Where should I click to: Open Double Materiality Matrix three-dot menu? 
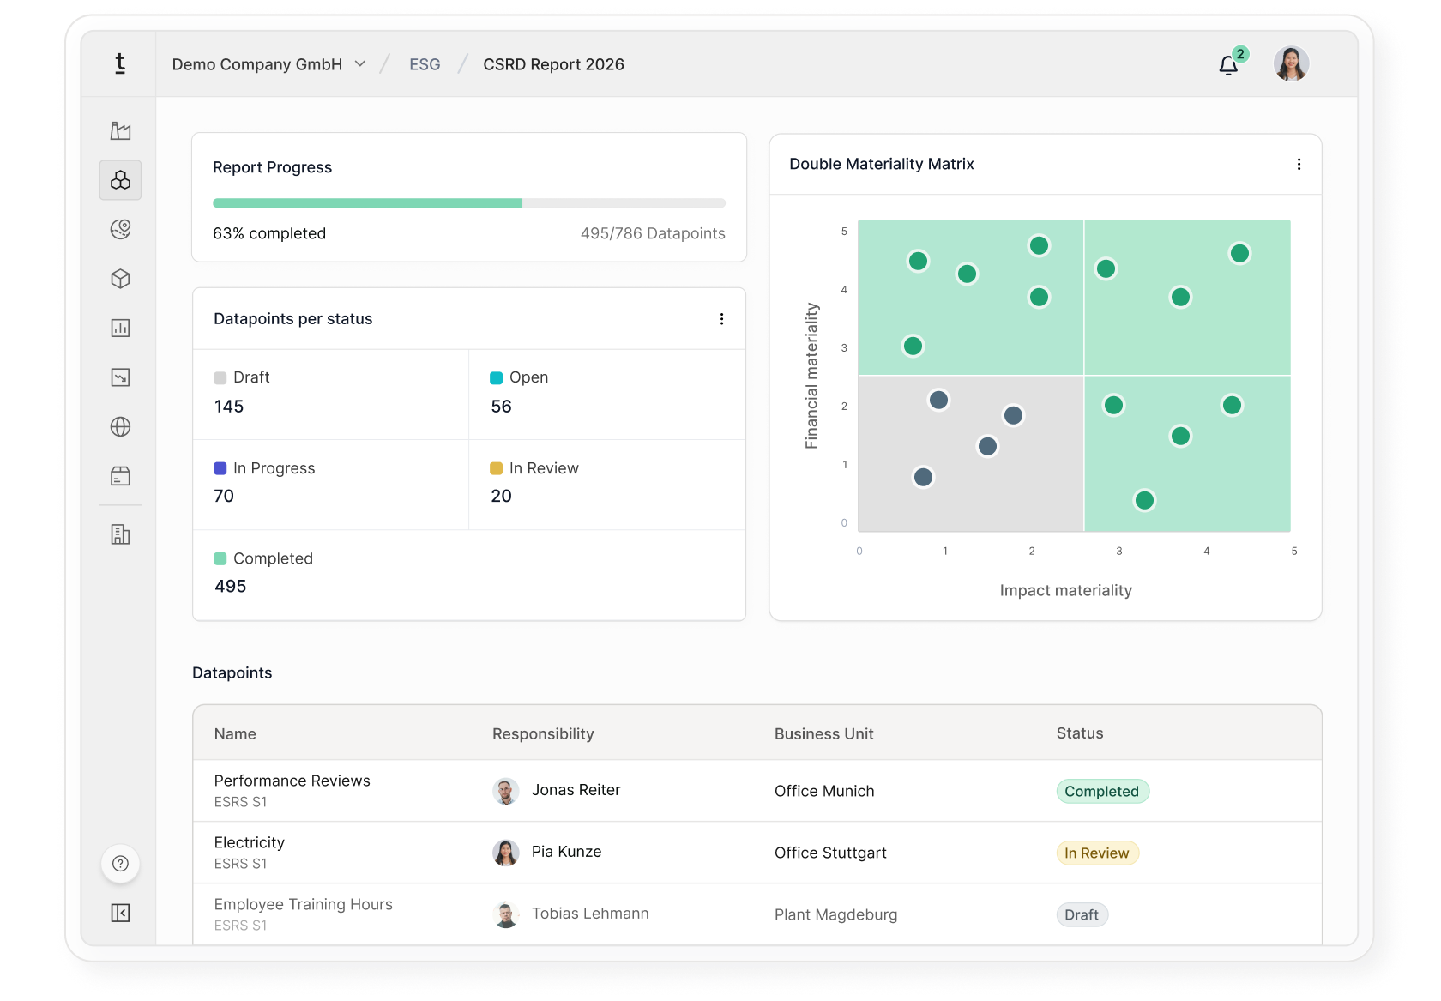point(1299,164)
